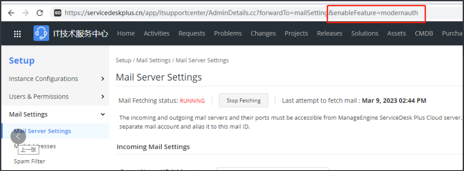This screenshot has width=464, height=171.
Task: Open the app launcher grid icon
Action: 17,34
